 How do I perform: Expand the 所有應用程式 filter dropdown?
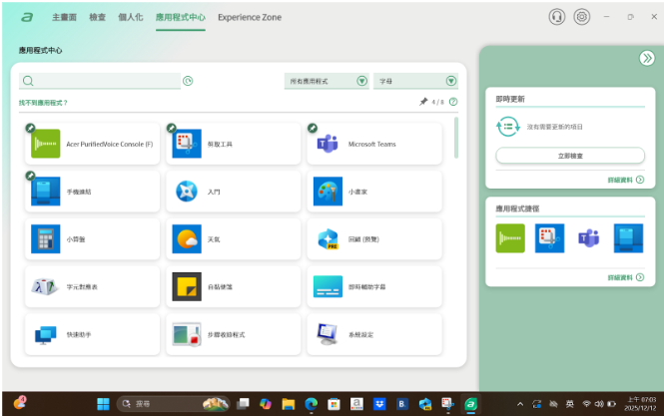[x=327, y=81]
